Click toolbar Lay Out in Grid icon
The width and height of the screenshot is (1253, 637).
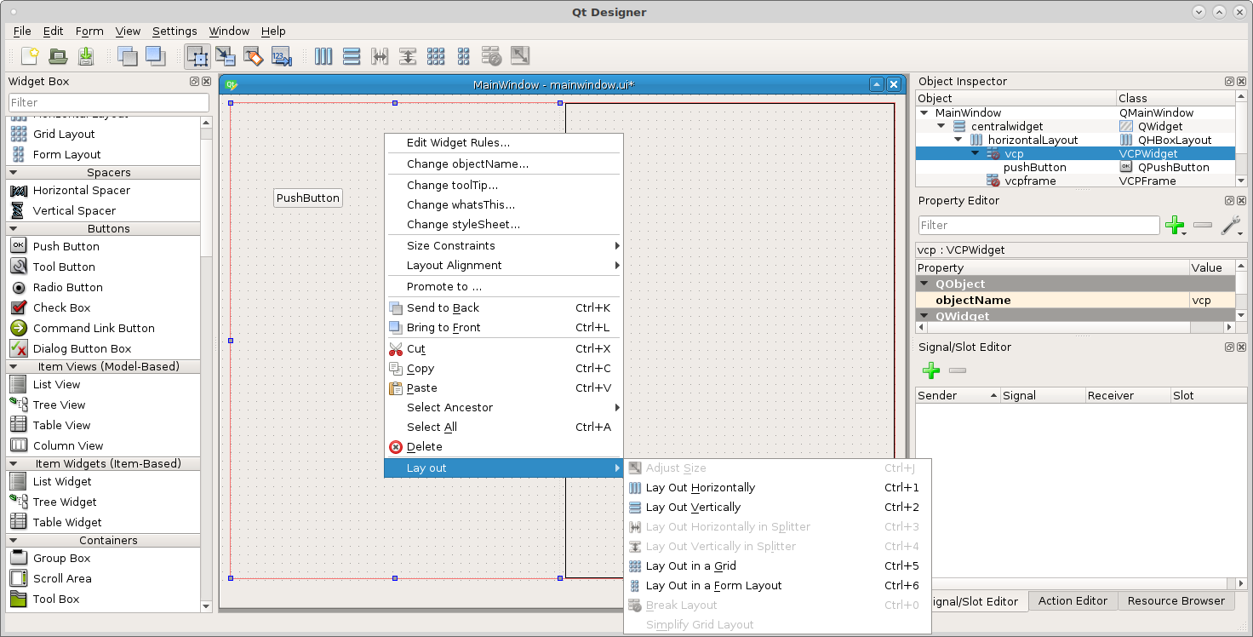click(436, 56)
